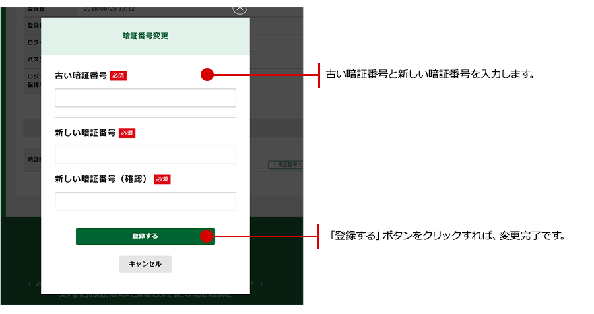Click the 新しい暗証番号 label
Viewport: 594px width, 314px height.
coord(85,133)
